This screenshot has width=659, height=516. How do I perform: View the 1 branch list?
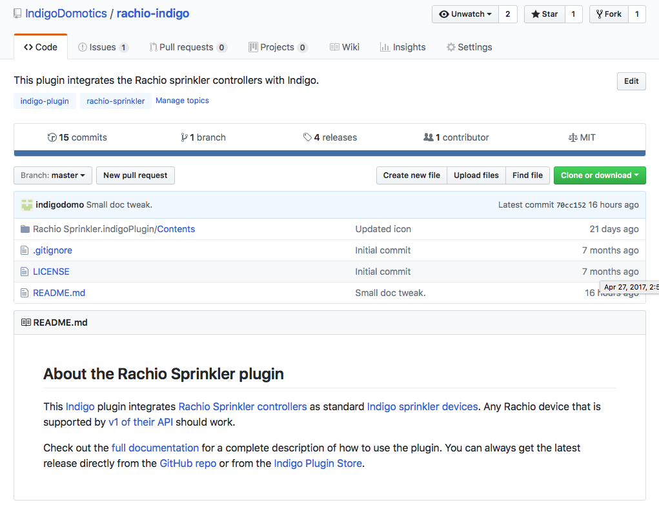tap(203, 138)
